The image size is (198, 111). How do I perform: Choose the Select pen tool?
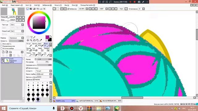tap(41, 49)
